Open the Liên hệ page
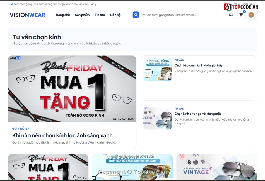Viewport: 265px width, 181px height. pyautogui.click(x=115, y=15)
